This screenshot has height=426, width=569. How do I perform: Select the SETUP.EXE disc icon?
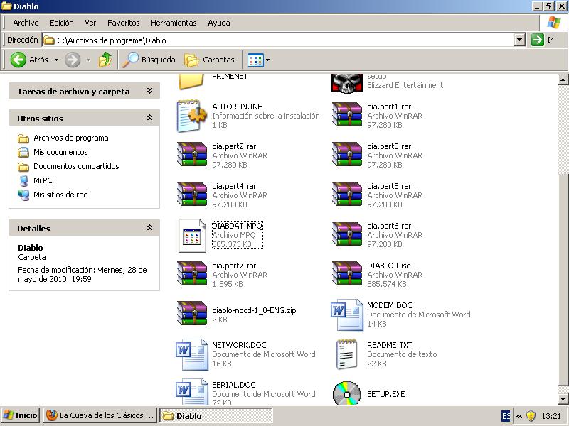pos(347,393)
